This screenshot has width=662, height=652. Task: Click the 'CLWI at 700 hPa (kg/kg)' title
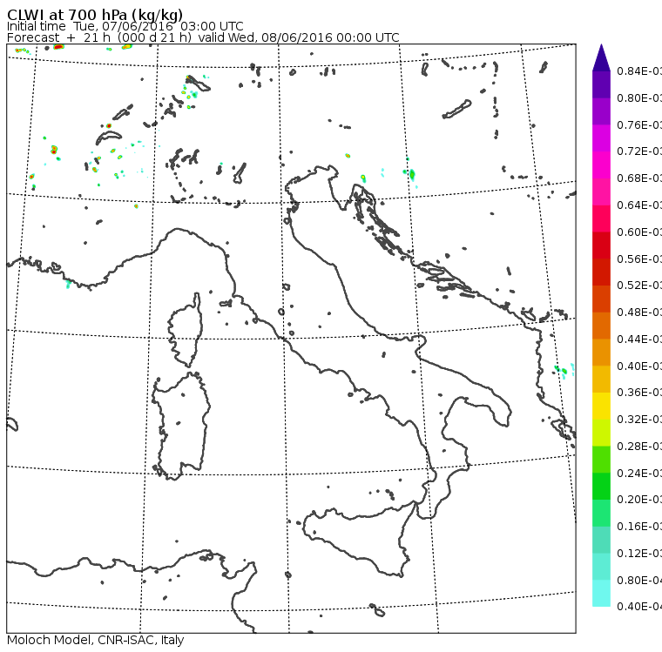click(x=95, y=14)
